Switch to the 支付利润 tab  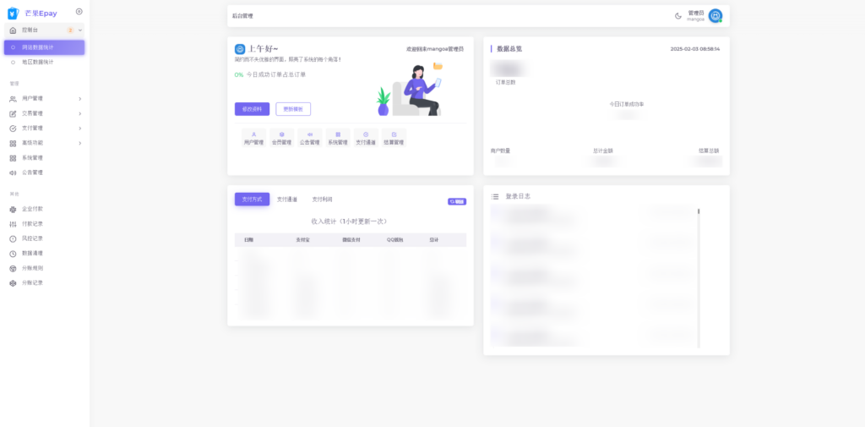pyautogui.click(x=322, y=200)
